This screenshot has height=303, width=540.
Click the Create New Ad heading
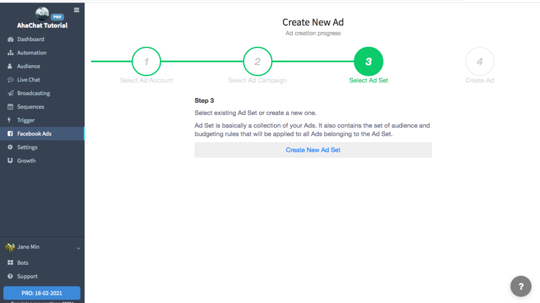point(313,22)
